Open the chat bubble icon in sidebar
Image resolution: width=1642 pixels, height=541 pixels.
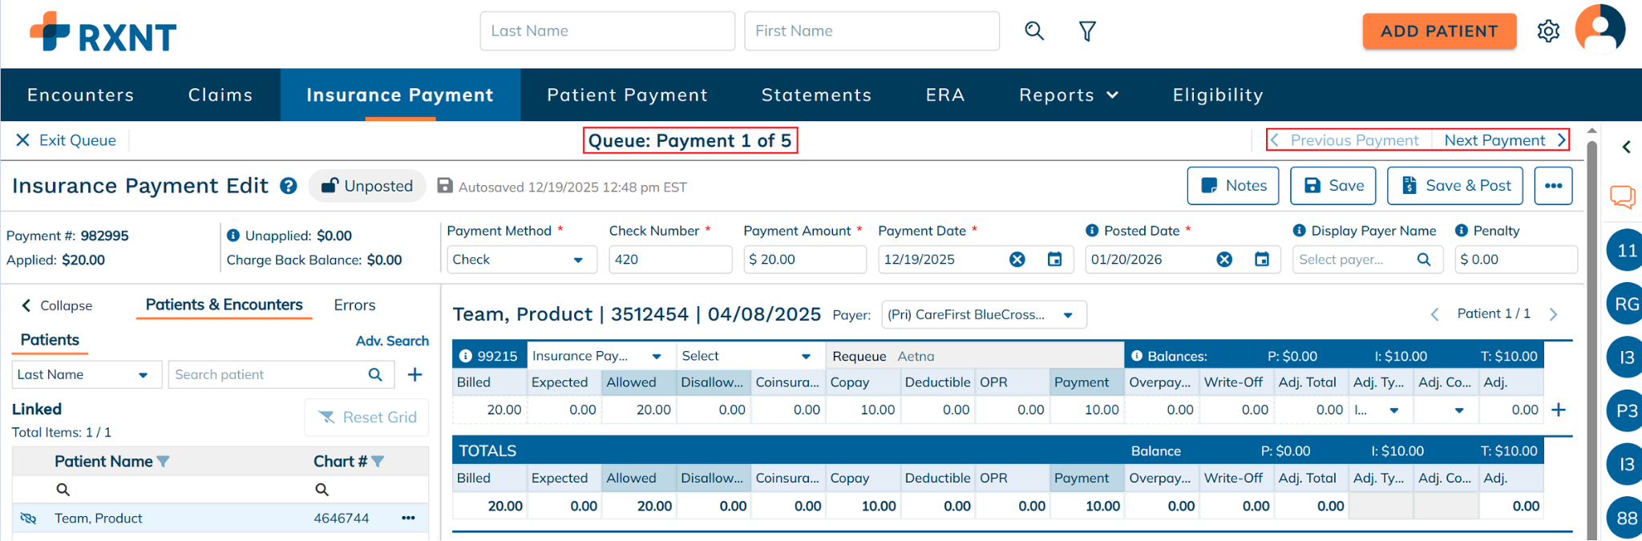coord(1623,196)
